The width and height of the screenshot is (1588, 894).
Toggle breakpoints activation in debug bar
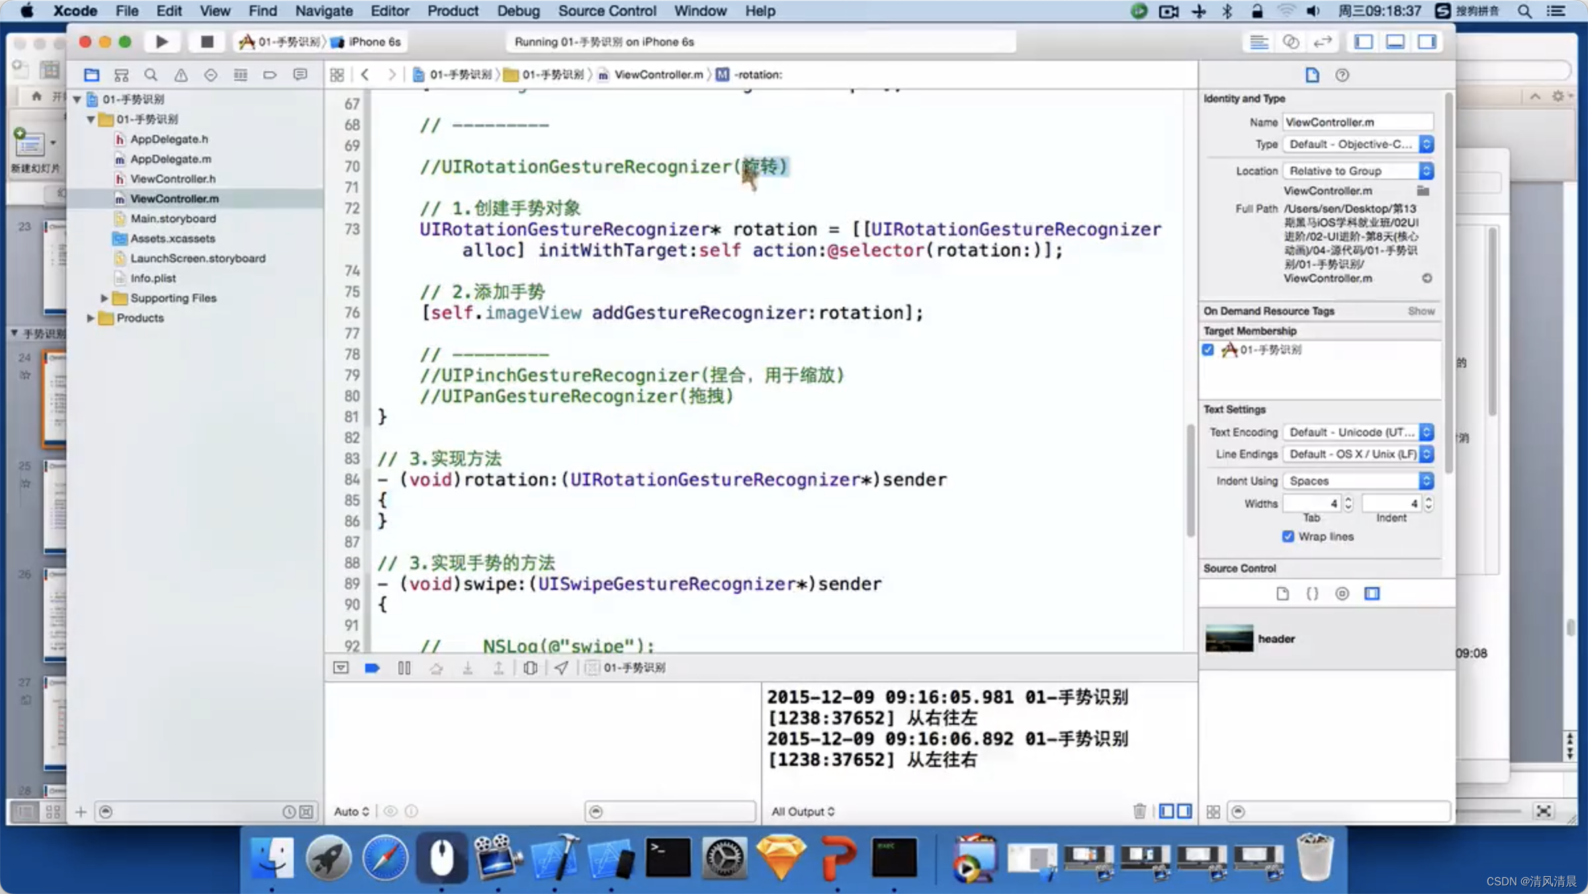372,668
